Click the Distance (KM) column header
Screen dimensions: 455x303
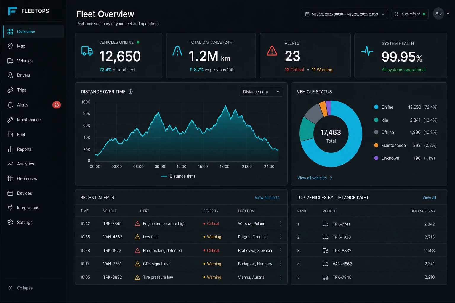(x=422, y=211)
